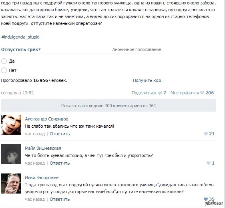Like Александр Свиридов's comment via the heart icon
Viewport: 225px width, 208px height.
[x=206, y=134]
